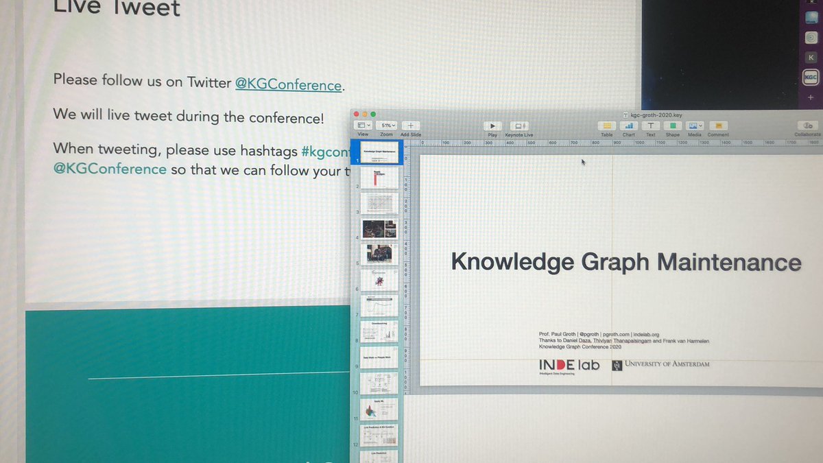Click the #kgcon hashtag in background page

tap(325, 151)
